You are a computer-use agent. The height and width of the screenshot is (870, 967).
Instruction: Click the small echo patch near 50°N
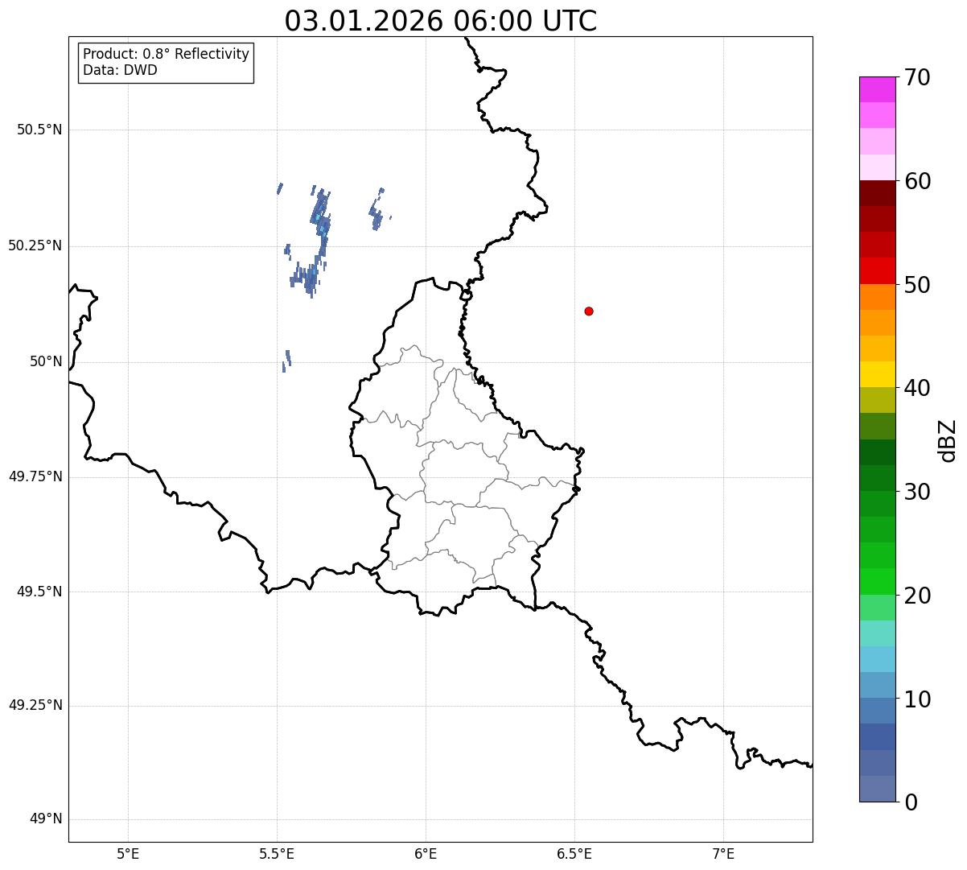(x=286, y=361)
